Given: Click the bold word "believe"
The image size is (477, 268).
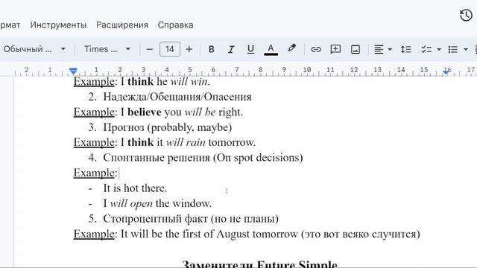Looking at the screenshot, I should tap(145, 112).
